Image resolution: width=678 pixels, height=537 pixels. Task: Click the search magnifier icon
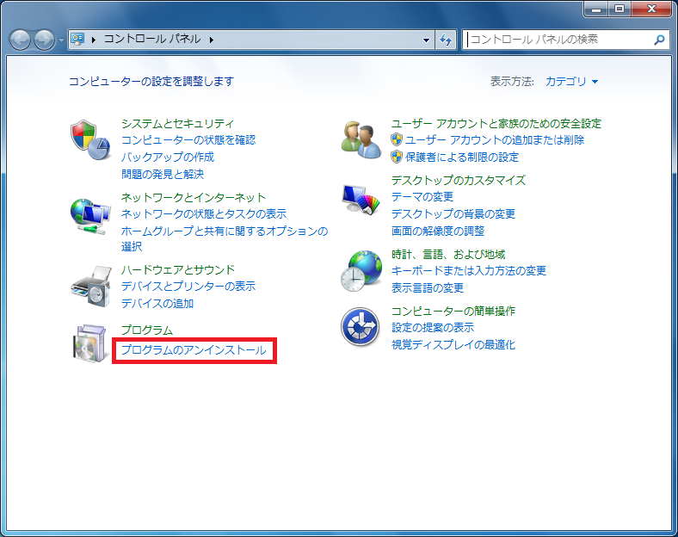[659, 40]
